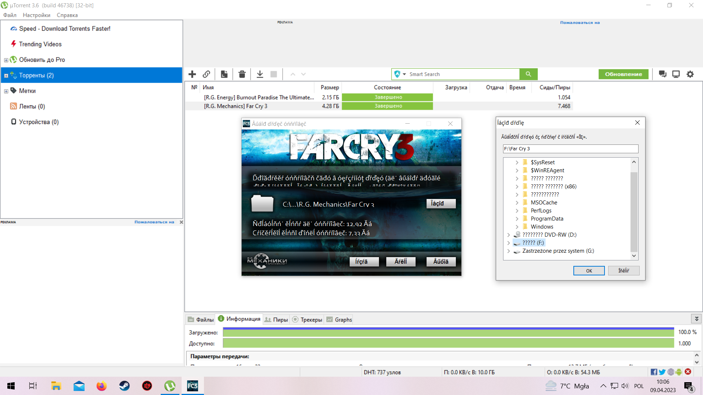Click the remote access monitor icon

(x=676, y=74)
